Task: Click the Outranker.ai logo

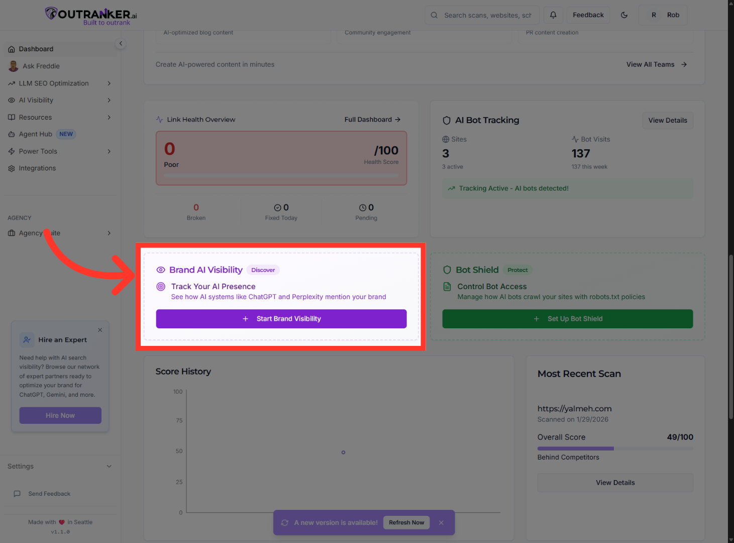Action: pos(90,15)
